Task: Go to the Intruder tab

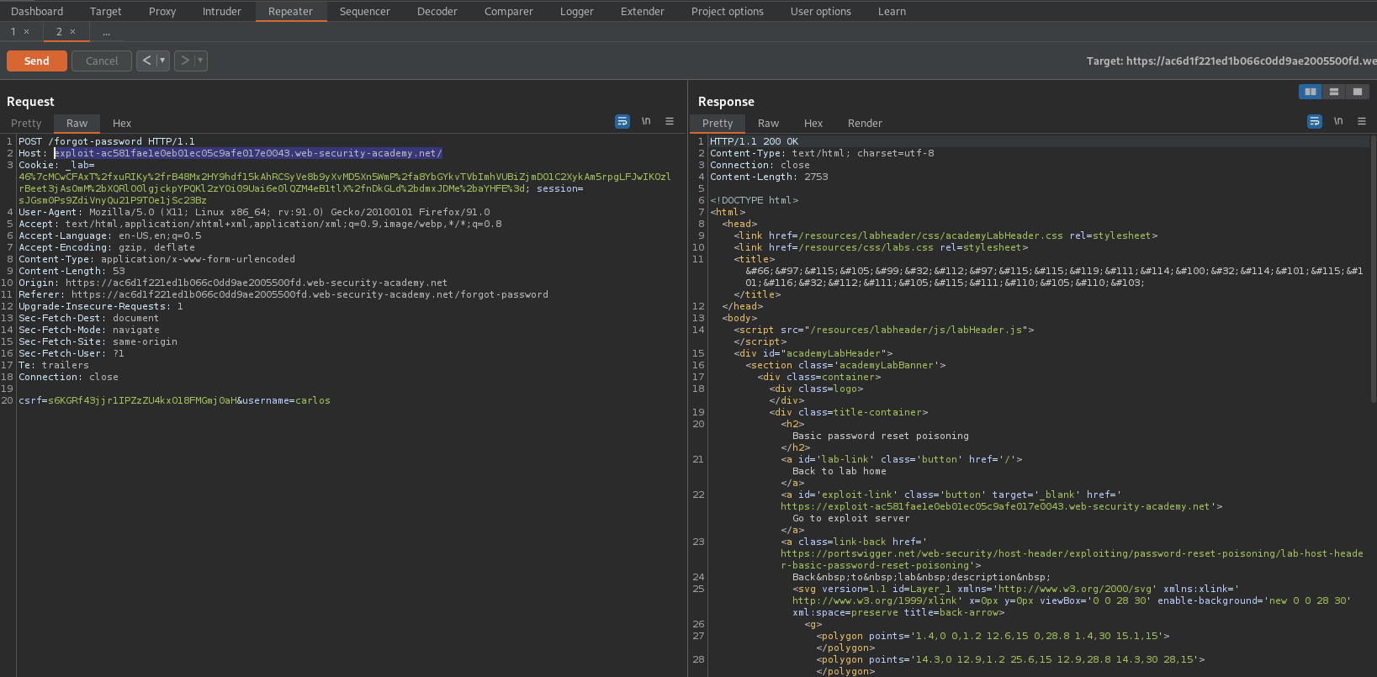Action: pyautogui.click(x=222, y=11)
